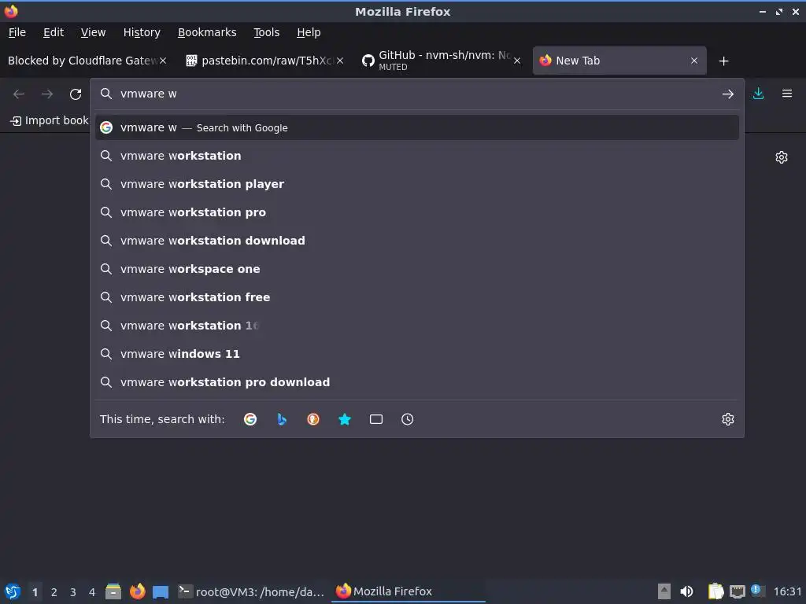806x604 pixels.
Task: Open the root@VM3 terminal taskbar entry
Action: [x=251, y=591]
